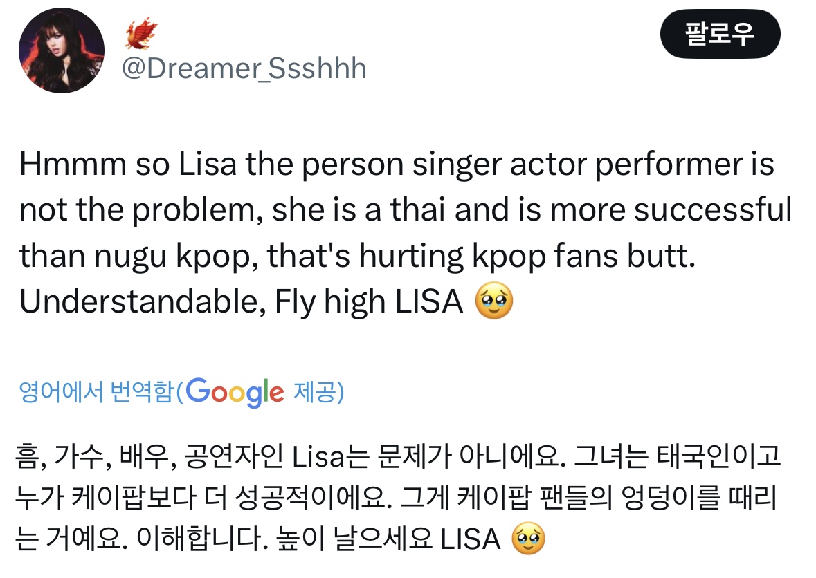Select the word 'nugu' in the tweet
Screen dimensions: 816x578
pos(130,257)
